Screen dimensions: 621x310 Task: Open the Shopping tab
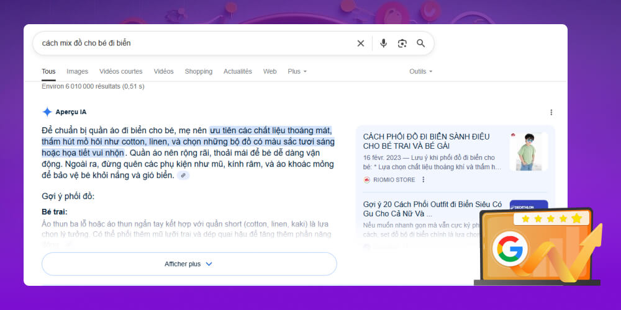[199, 71]
